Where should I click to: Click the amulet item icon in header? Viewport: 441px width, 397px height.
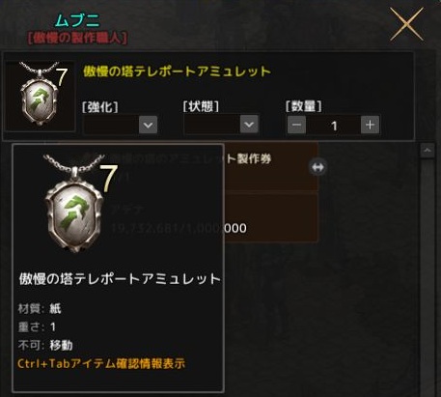[x=41, y=96]
